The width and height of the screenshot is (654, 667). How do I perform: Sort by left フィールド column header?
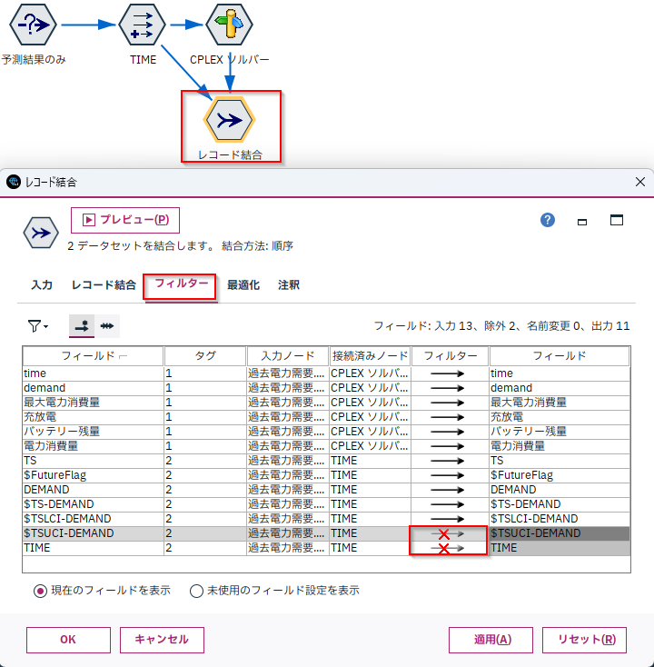(94, 356)
